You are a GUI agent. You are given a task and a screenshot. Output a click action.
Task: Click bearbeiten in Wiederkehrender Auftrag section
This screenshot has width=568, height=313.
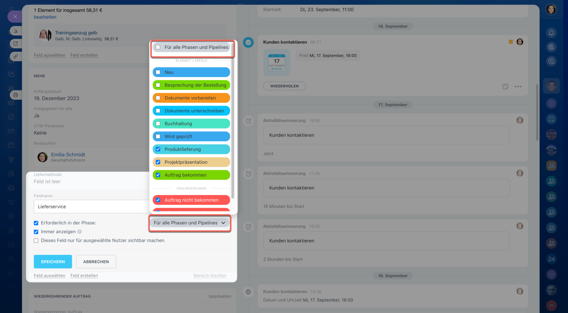tap(220, 296)
